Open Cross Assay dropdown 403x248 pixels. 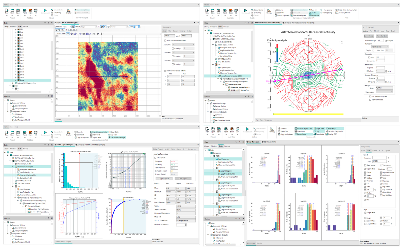pyautogui.click(x=384, y=92)
